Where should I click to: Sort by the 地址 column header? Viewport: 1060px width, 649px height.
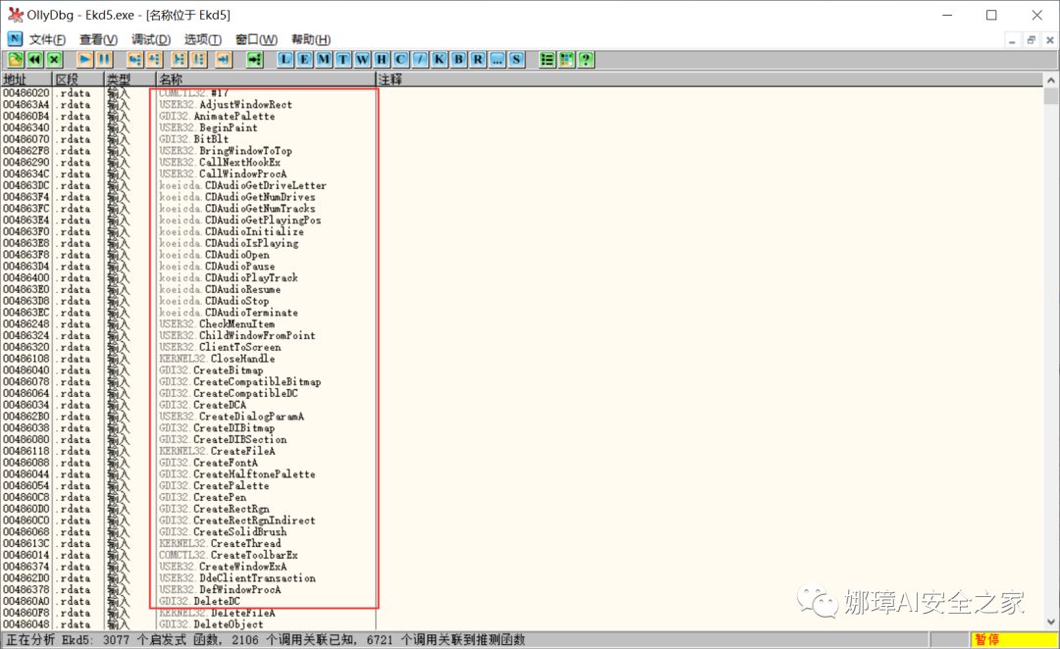point(27,79)
